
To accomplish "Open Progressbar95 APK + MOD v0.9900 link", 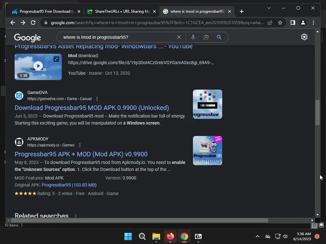I will pyautogui.click(x=81, y=154).
